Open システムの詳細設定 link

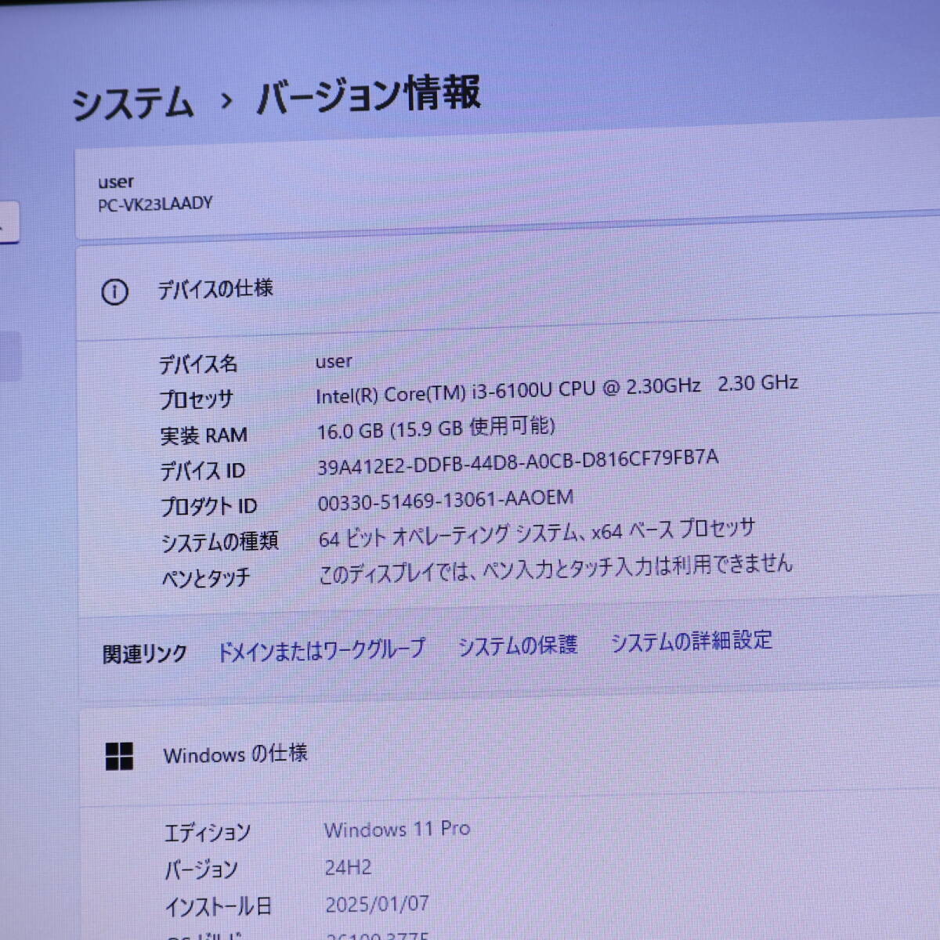click(x=692, y=641)
